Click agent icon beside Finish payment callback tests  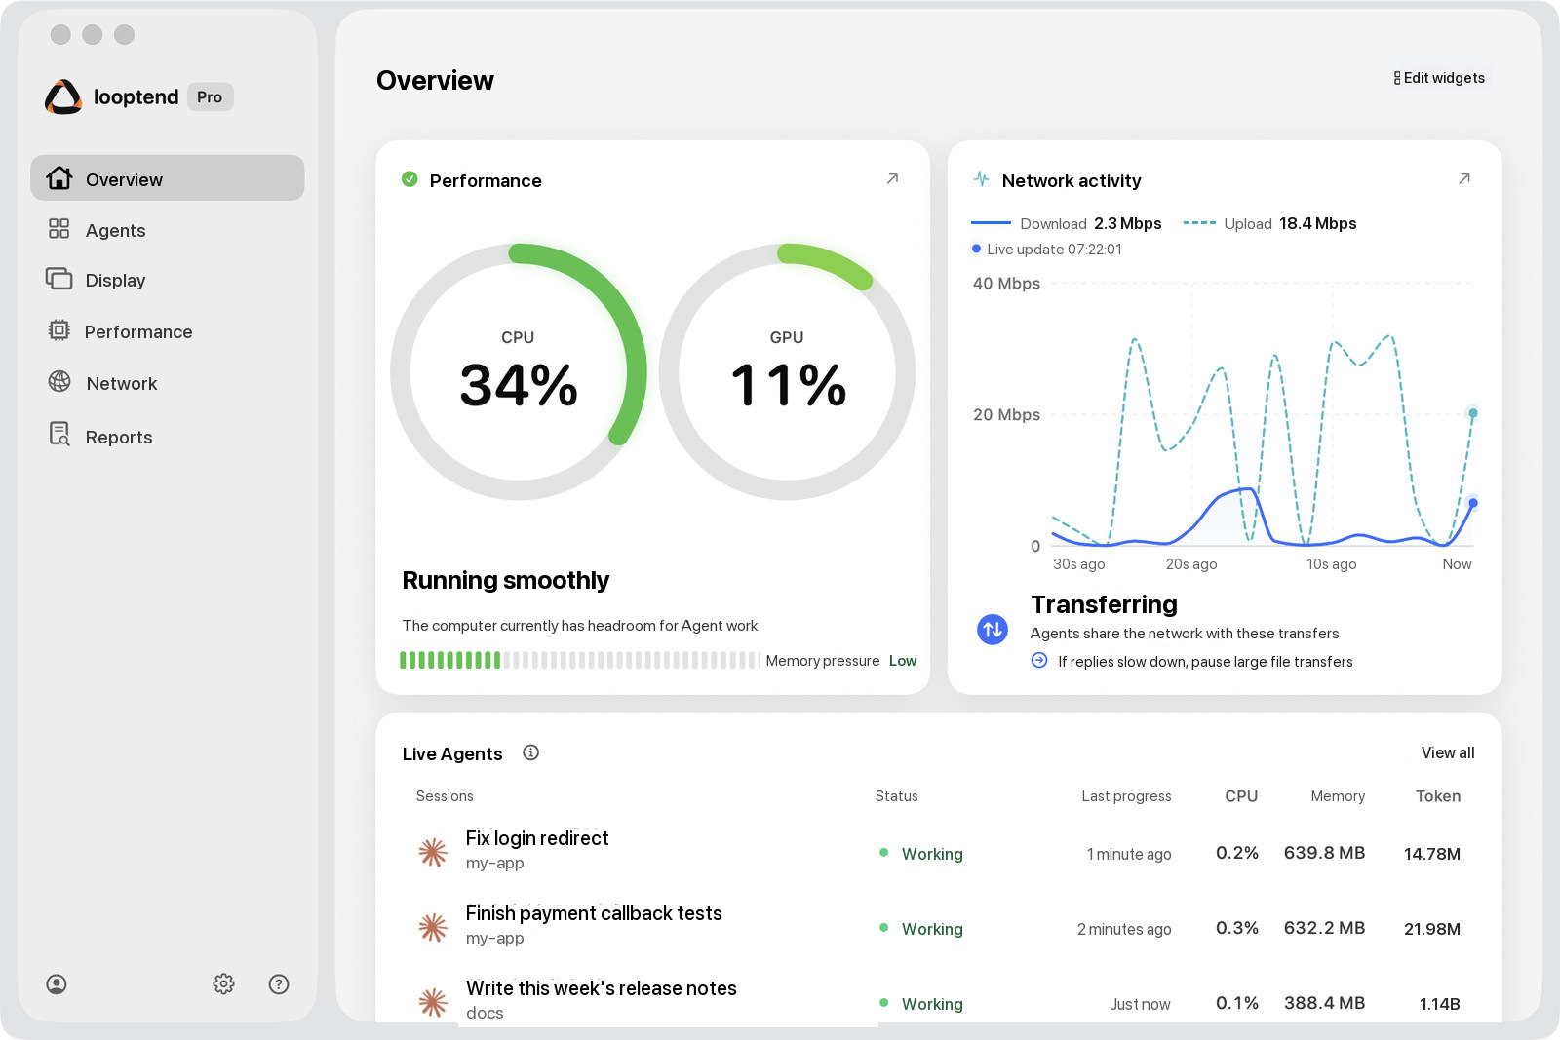433,927
